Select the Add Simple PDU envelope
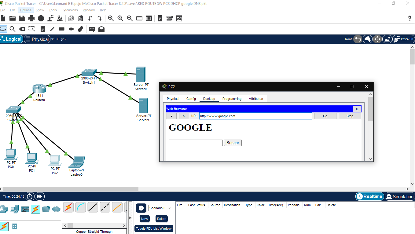Viewport: 415px width, 234px height. coord(92,29)
